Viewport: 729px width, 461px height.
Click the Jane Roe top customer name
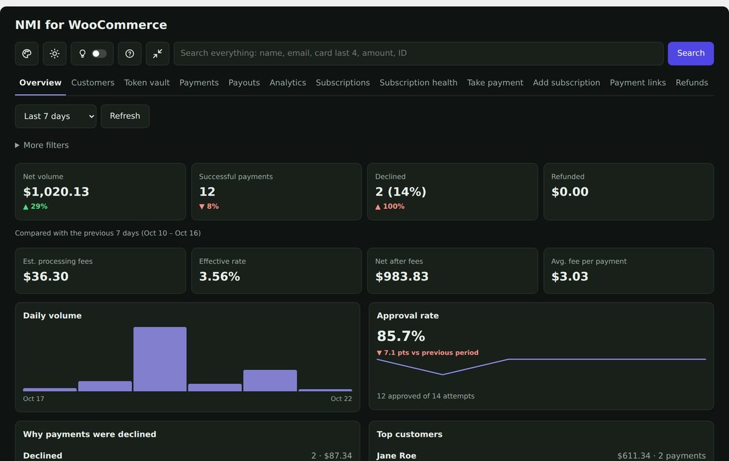(x=396, y=456)
